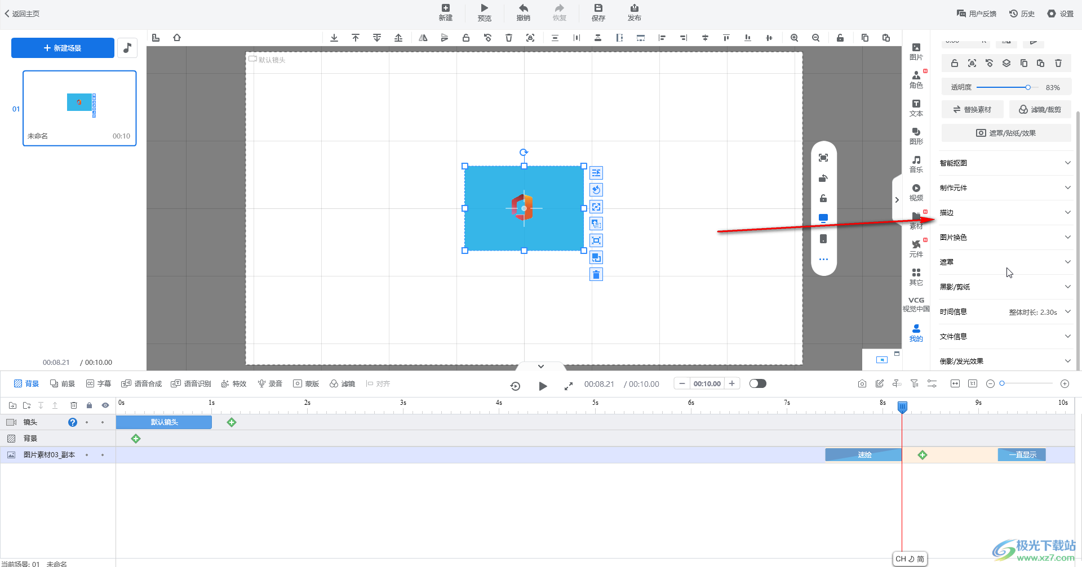Click the 新建 icon in the top bar
The width and height of the screenshot is (1082, 567).
pyautogui.click(x=446, y=12)
